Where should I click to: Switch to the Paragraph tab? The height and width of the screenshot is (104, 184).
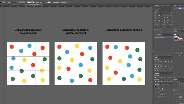tap(162, 6)
